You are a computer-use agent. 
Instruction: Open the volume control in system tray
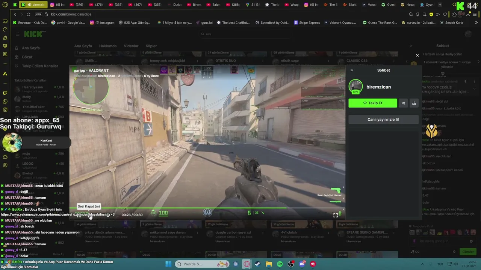pyautogui.click(x=456, y=264)
